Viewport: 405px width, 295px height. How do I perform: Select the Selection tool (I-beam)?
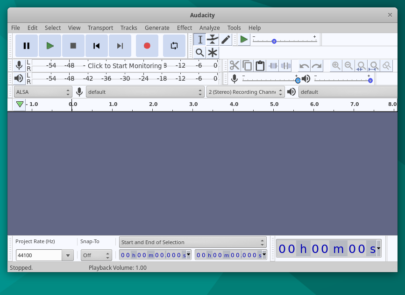pos(199,40)
